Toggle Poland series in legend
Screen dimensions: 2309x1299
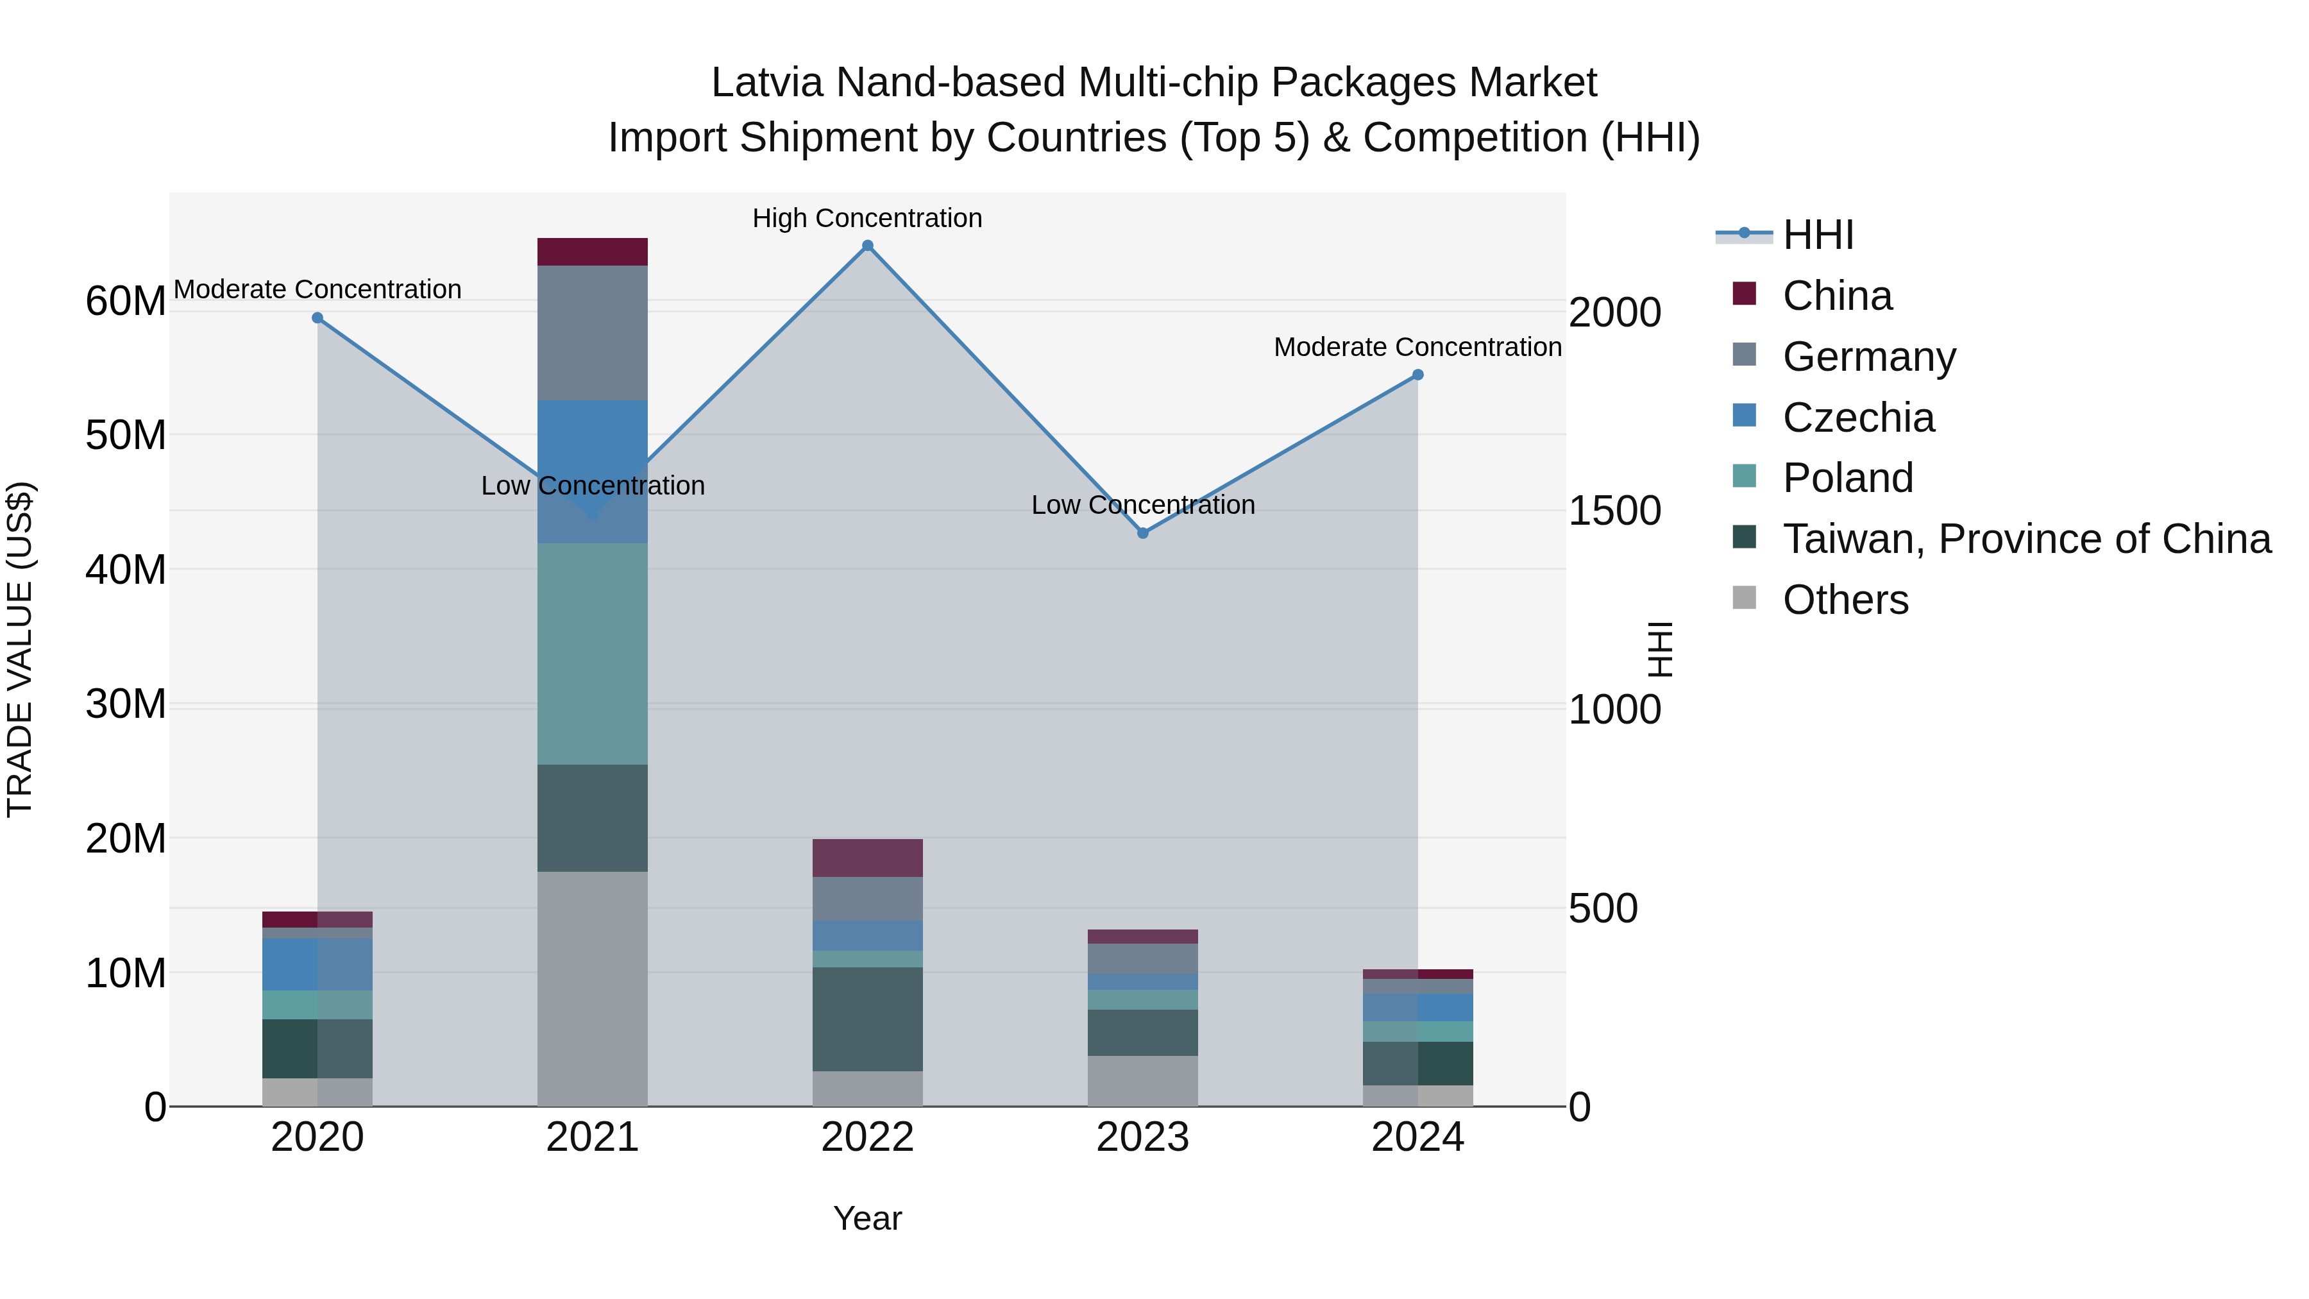tap(1822, 478)
